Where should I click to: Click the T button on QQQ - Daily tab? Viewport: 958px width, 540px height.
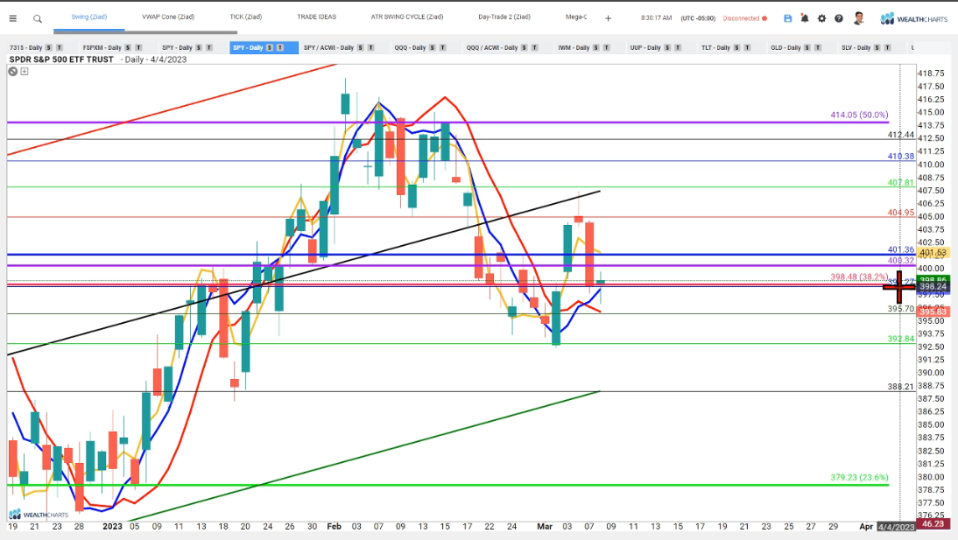coord(443,47)
